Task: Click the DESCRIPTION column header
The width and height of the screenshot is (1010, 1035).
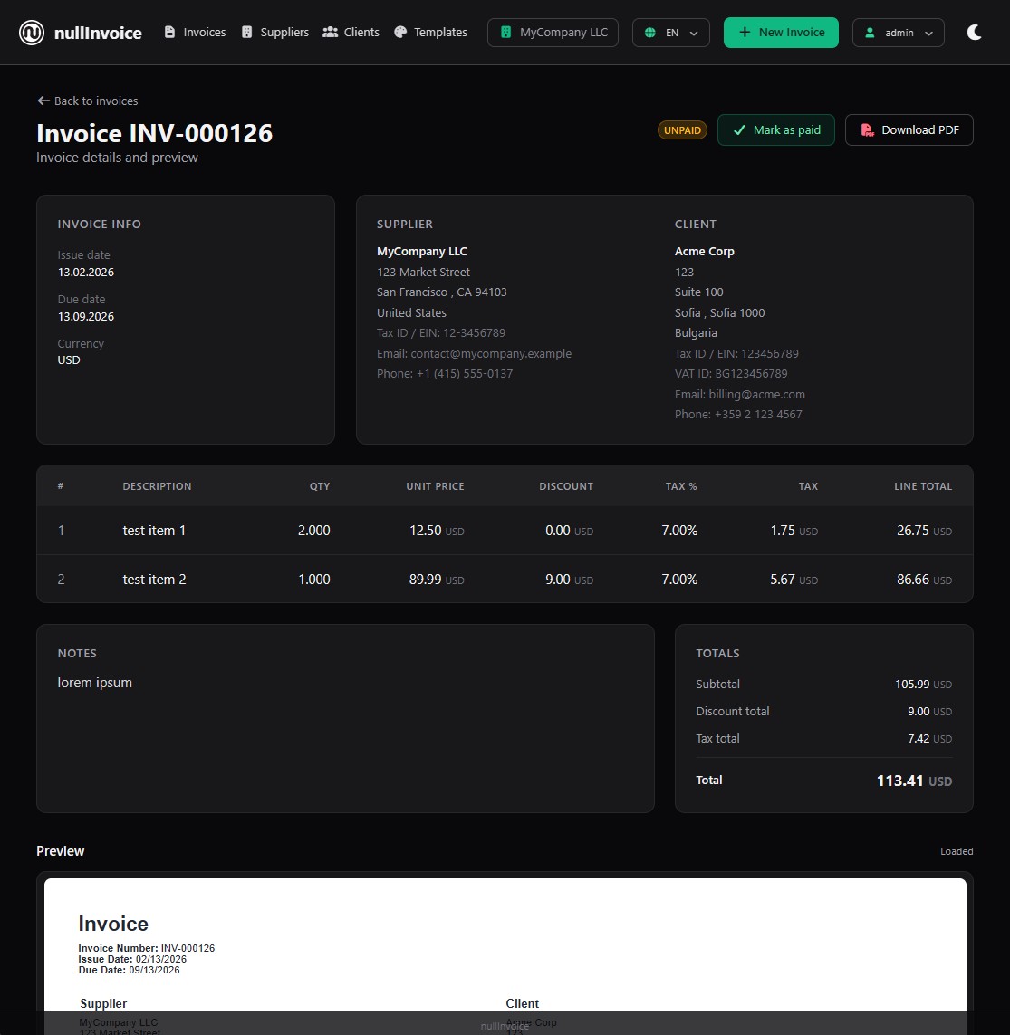Action: 157,486
